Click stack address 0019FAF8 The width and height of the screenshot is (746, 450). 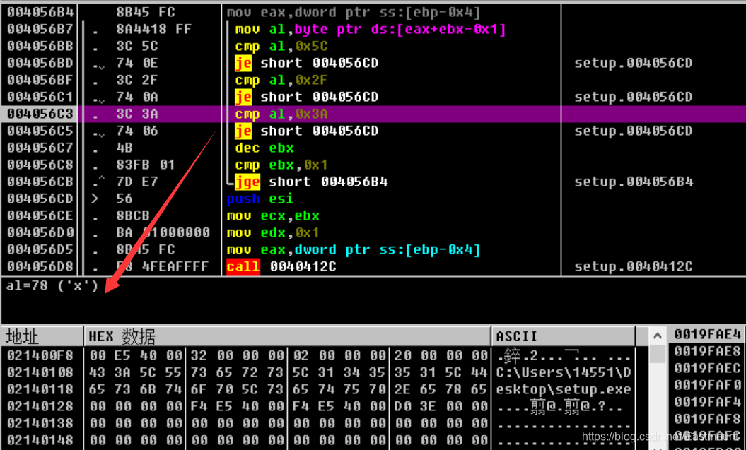[x=708, y=419]
